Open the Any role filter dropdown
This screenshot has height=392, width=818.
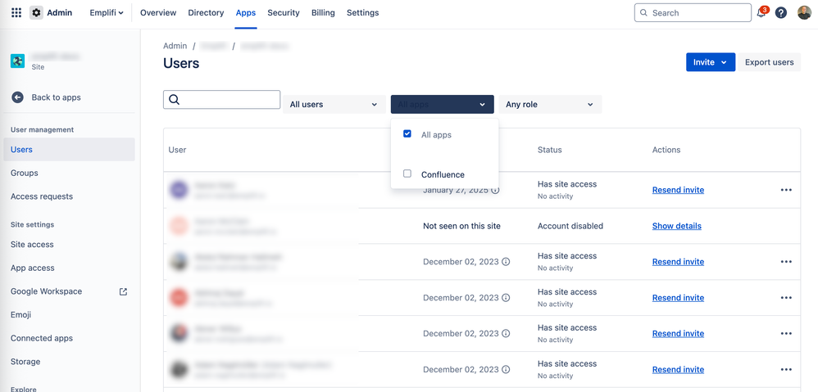[550, 104]
